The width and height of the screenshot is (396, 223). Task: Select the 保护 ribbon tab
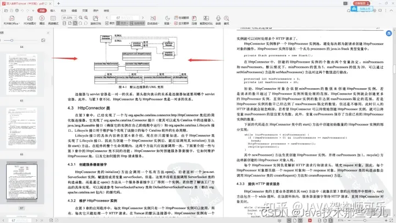click(x=96, y=10)
